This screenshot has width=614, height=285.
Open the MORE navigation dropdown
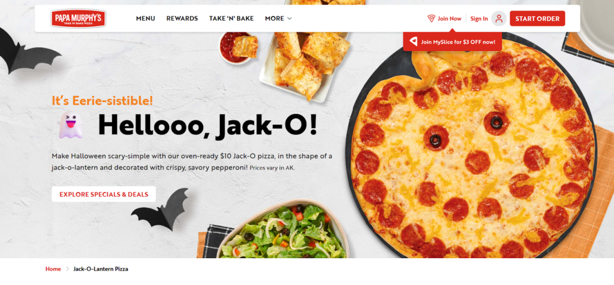coord(278,19)
